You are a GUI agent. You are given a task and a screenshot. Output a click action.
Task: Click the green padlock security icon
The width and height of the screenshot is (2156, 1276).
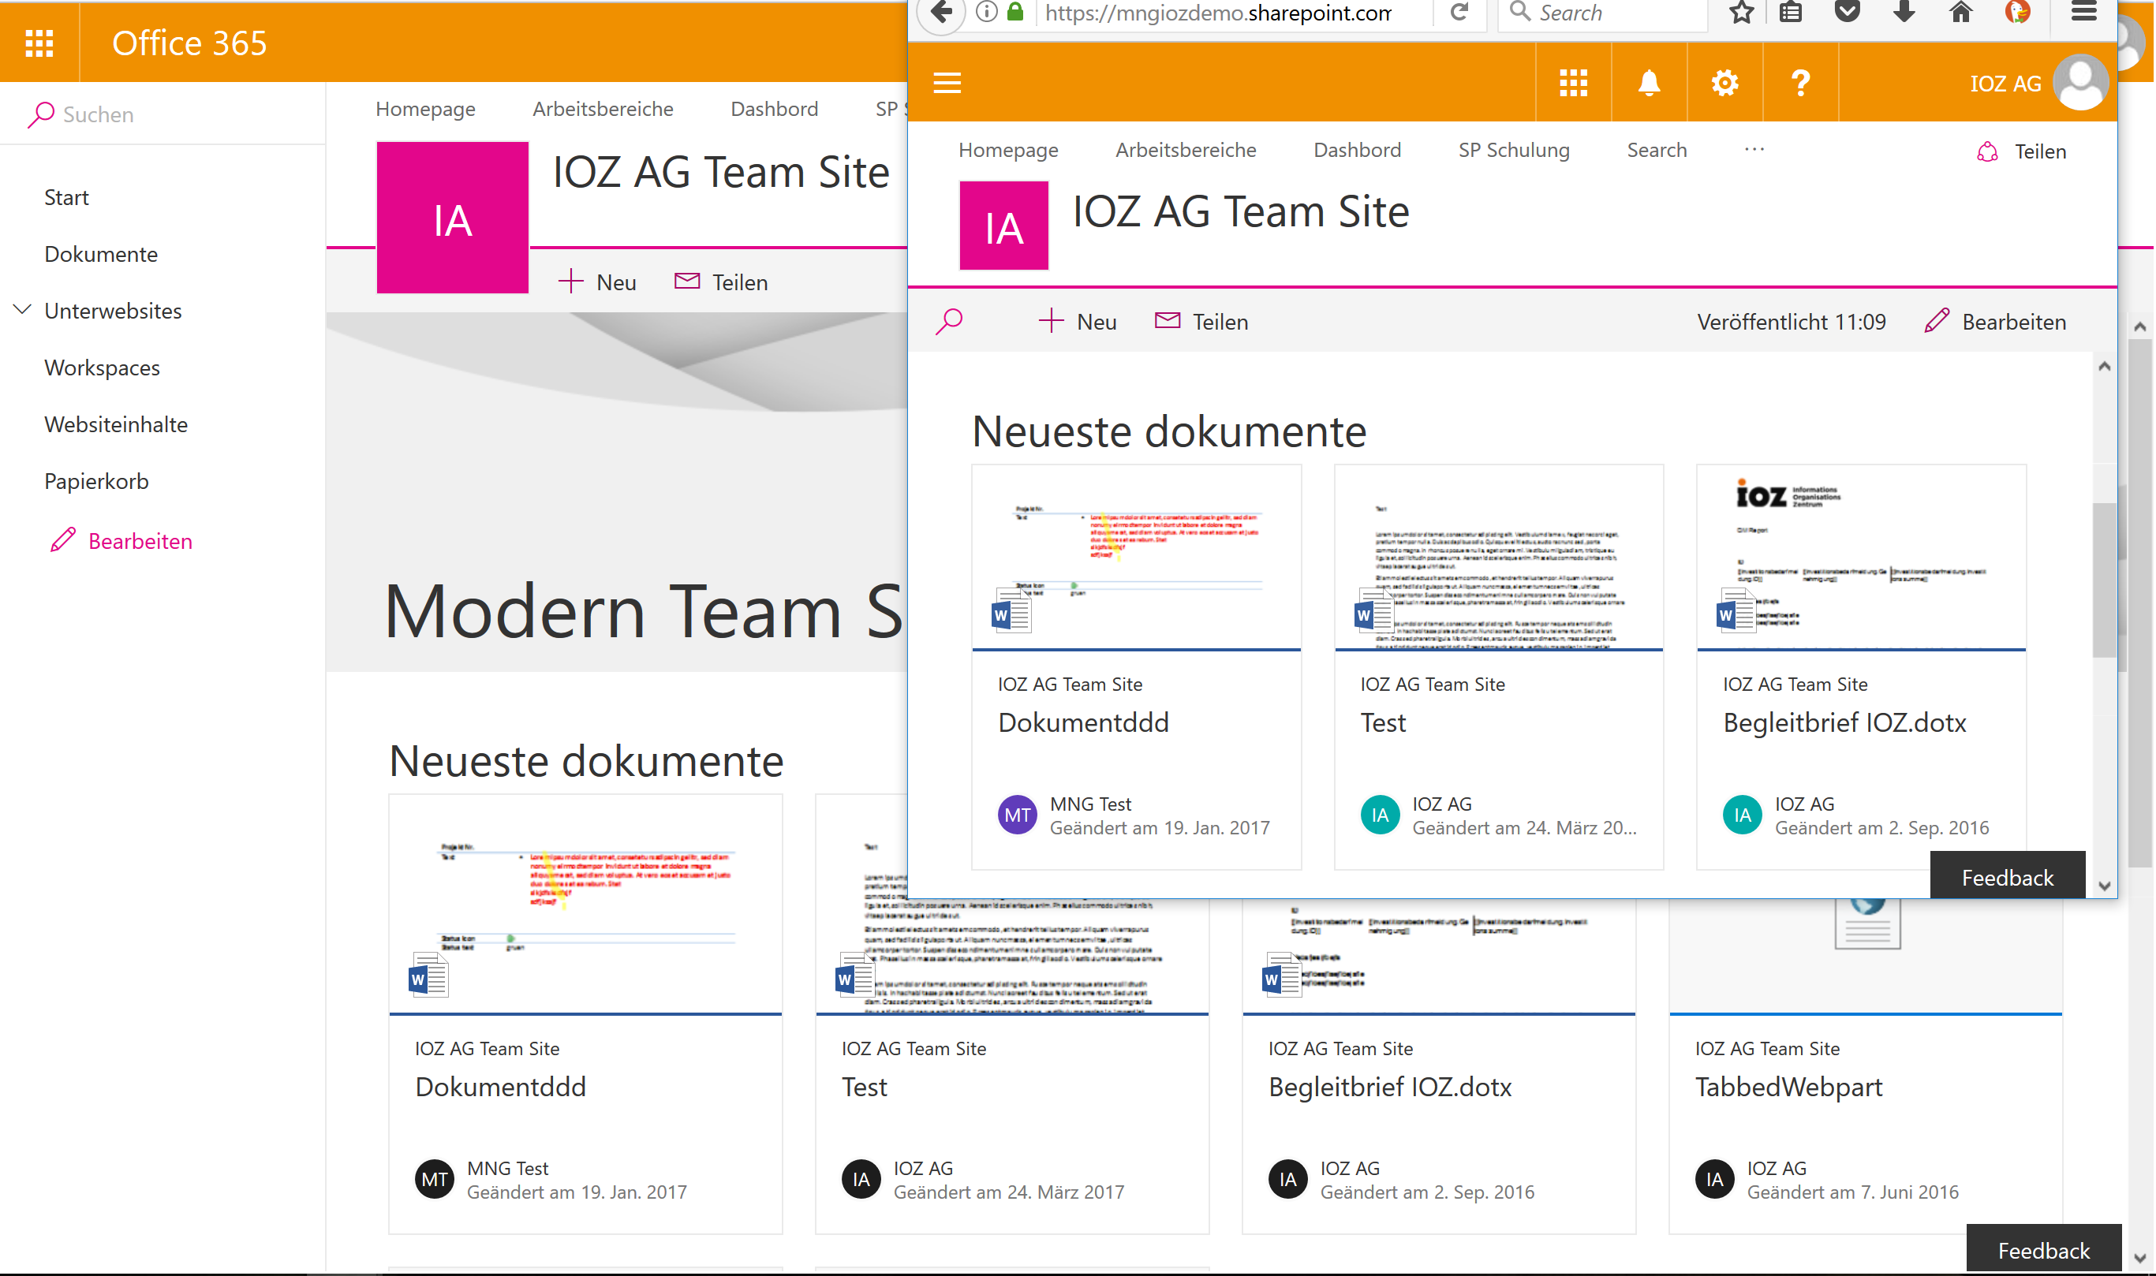[x=1014, y=11]
